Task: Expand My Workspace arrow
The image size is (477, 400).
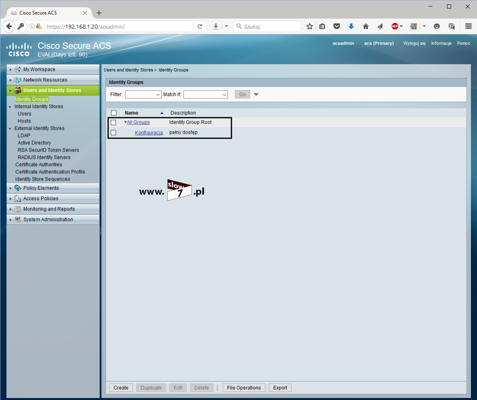Action: click(11, 69)
